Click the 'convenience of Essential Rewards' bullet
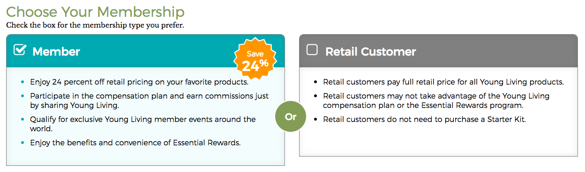 coord(135,143)
